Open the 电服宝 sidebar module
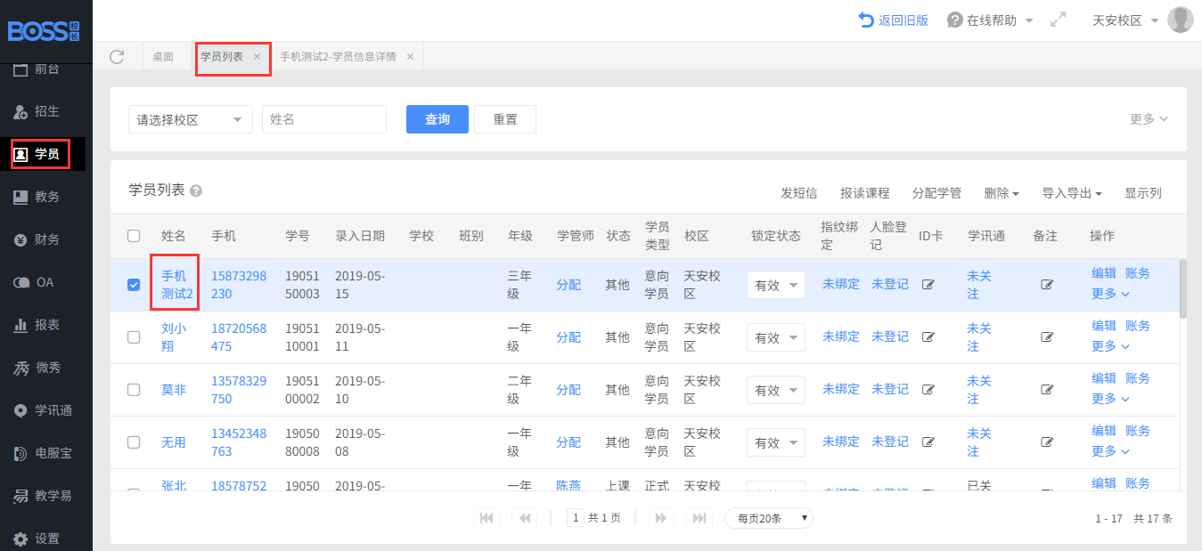The width and height of the screenshot is (1202, 551). coord(43,453)
